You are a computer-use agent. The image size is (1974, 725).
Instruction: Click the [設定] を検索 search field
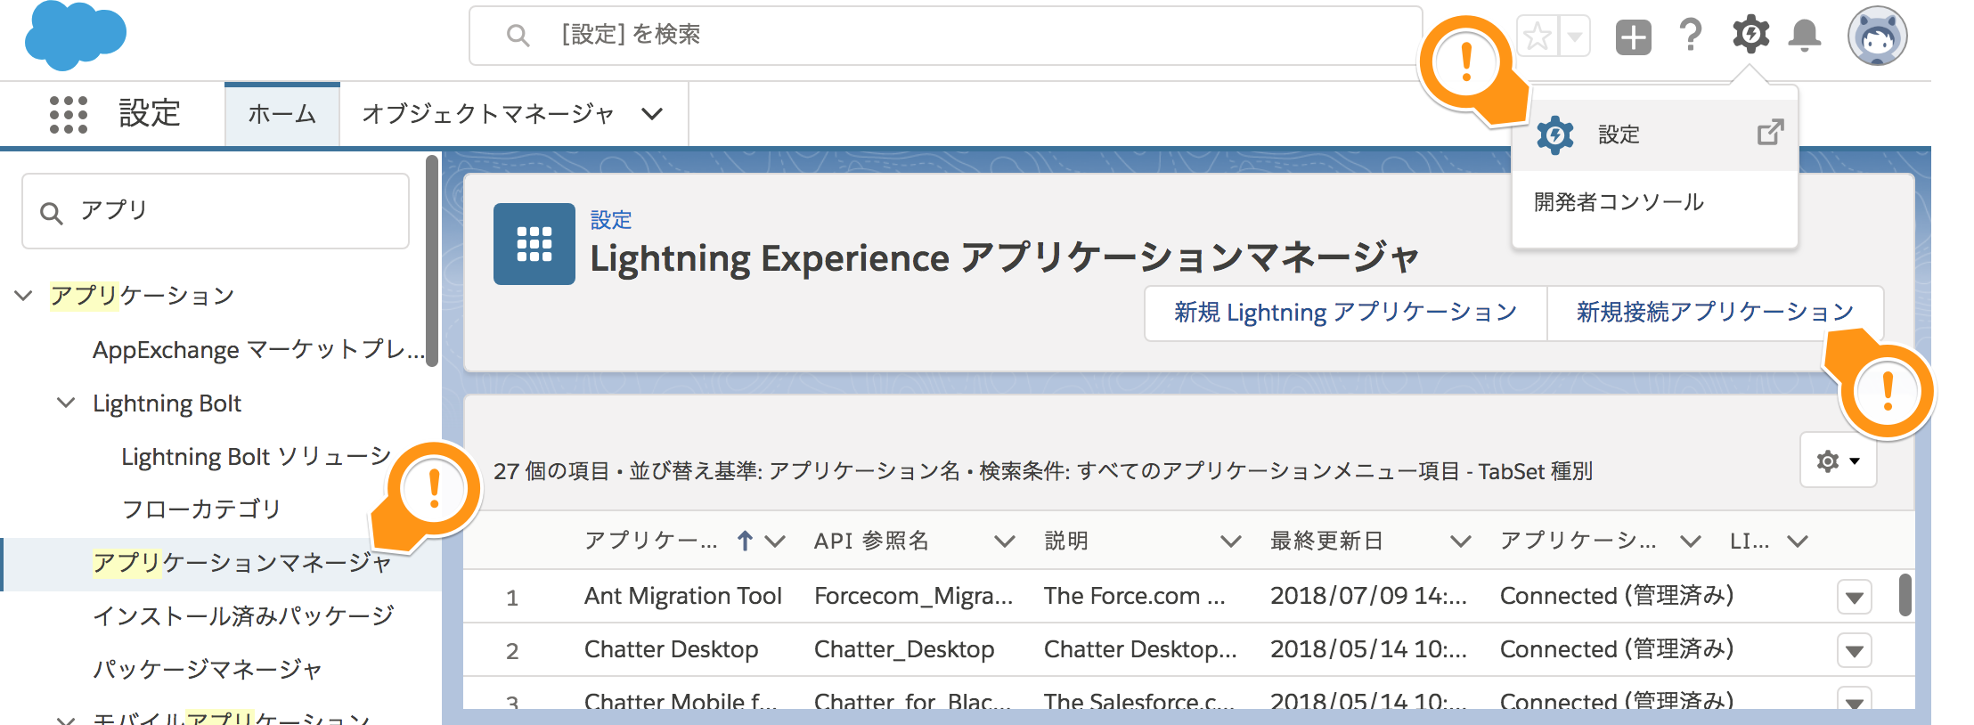(x=946, y=36)
